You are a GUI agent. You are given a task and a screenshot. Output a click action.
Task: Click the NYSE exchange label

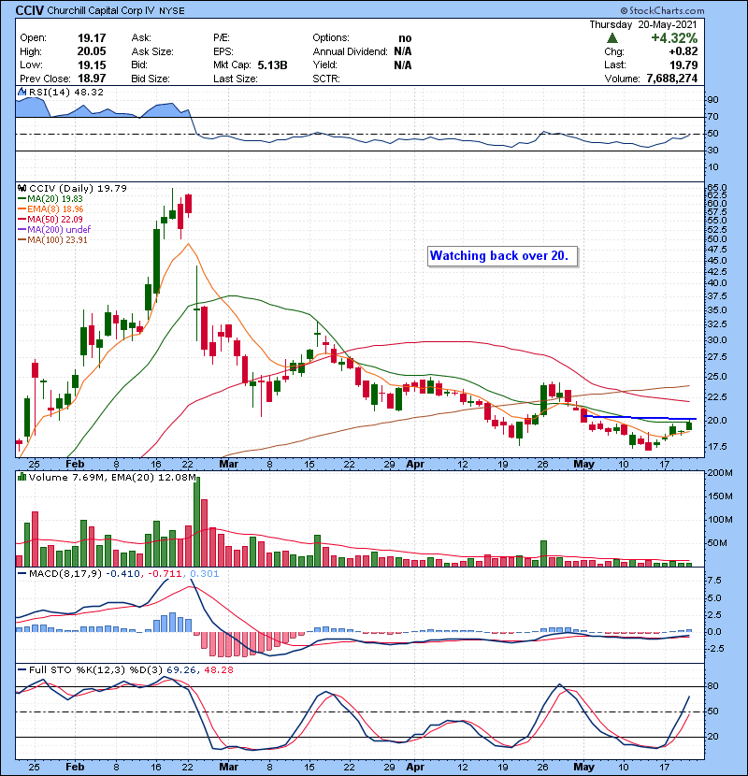(x=172, y=11)
